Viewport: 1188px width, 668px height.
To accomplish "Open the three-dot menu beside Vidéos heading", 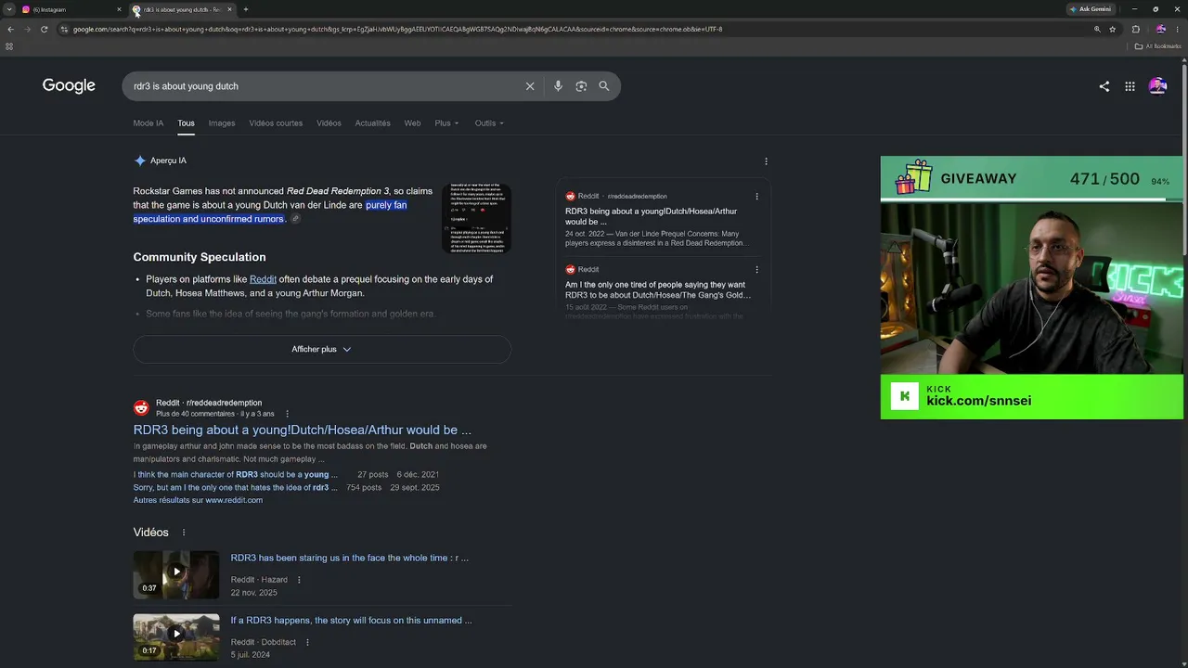I will (184, 533).
